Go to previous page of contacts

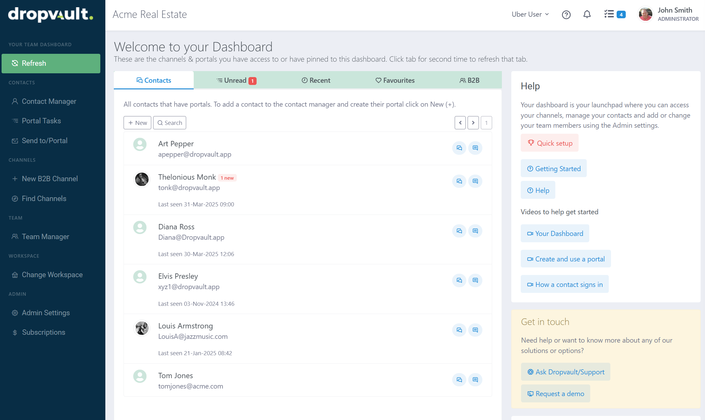tap(460, 123)
